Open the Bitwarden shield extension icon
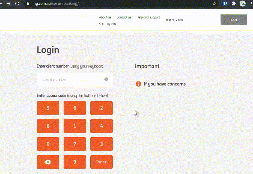 pos(225,4)
